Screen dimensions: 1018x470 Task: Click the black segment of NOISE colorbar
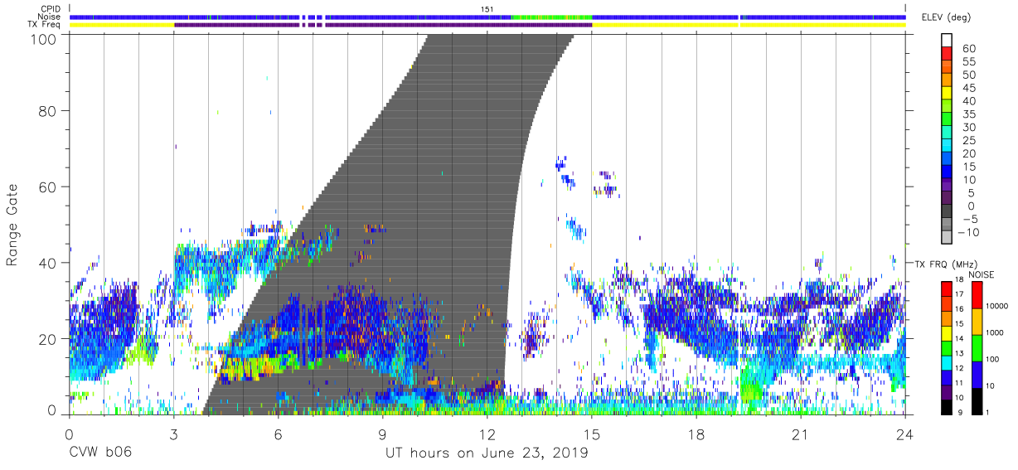pos(977,400)
